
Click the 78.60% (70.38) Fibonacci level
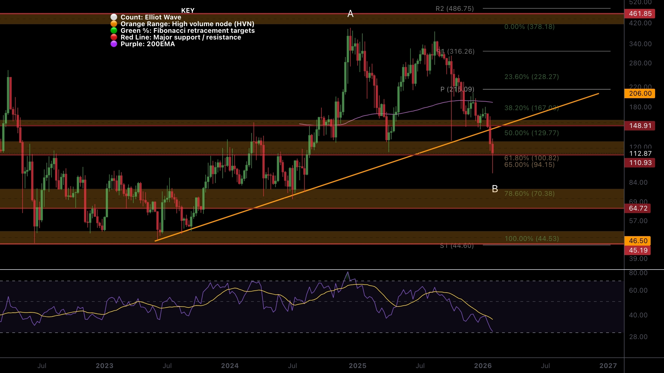529,194
